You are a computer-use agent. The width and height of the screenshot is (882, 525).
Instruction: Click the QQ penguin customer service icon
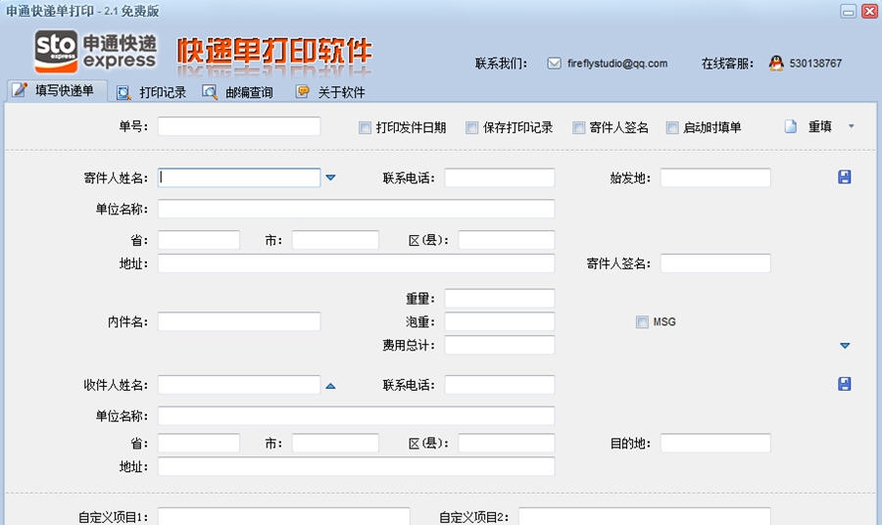[x=776, y=63]
